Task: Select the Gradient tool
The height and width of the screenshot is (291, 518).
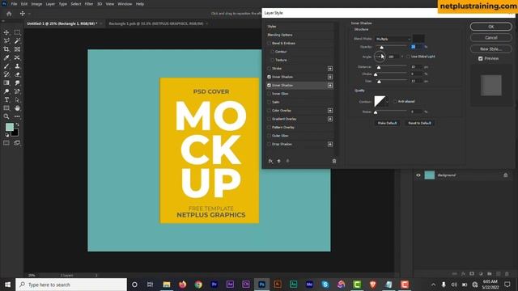Action: [x=6, y=82]
